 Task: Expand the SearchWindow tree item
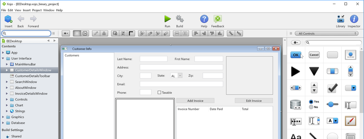click(7, 82)
